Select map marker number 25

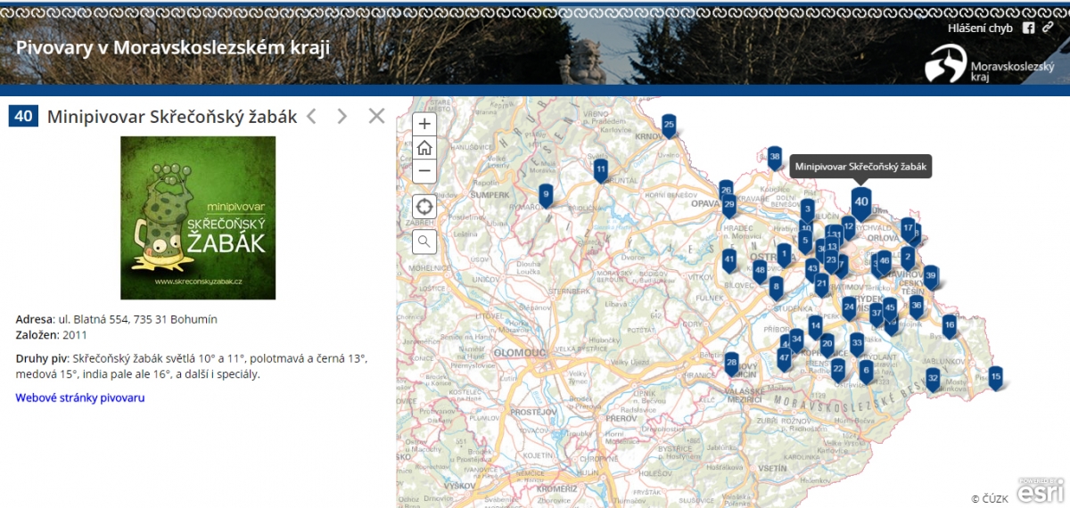[x=669, y=126]
